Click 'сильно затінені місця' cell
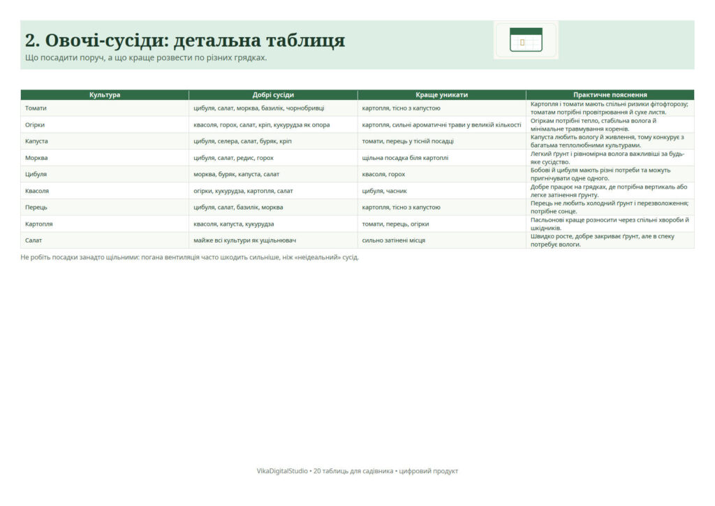Viewport: 715px width, 506px height. coord(441,240)
